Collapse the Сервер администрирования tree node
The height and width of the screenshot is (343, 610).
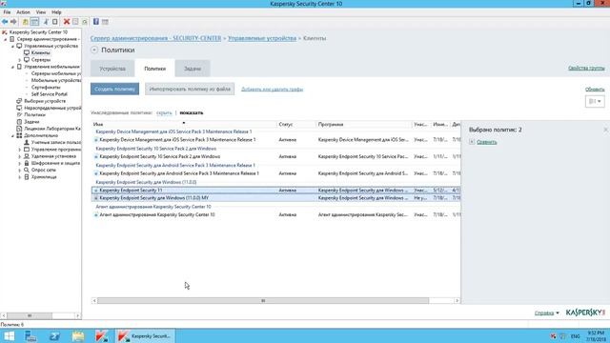point(6,39)
